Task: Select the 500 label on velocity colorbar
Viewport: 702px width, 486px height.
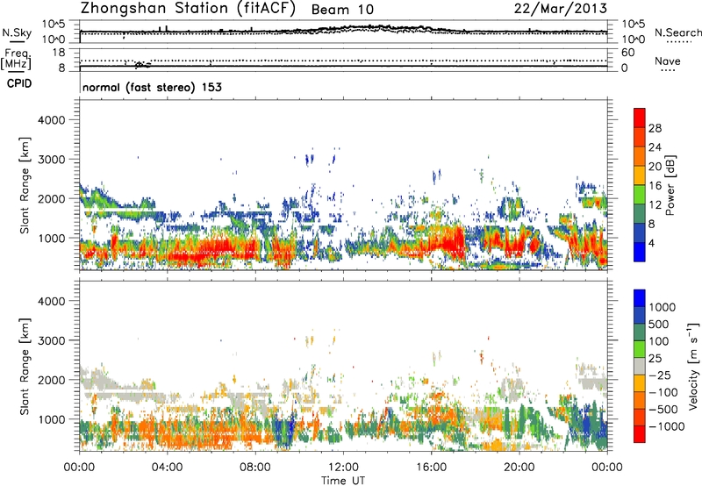Action: [x=658, y=325]
